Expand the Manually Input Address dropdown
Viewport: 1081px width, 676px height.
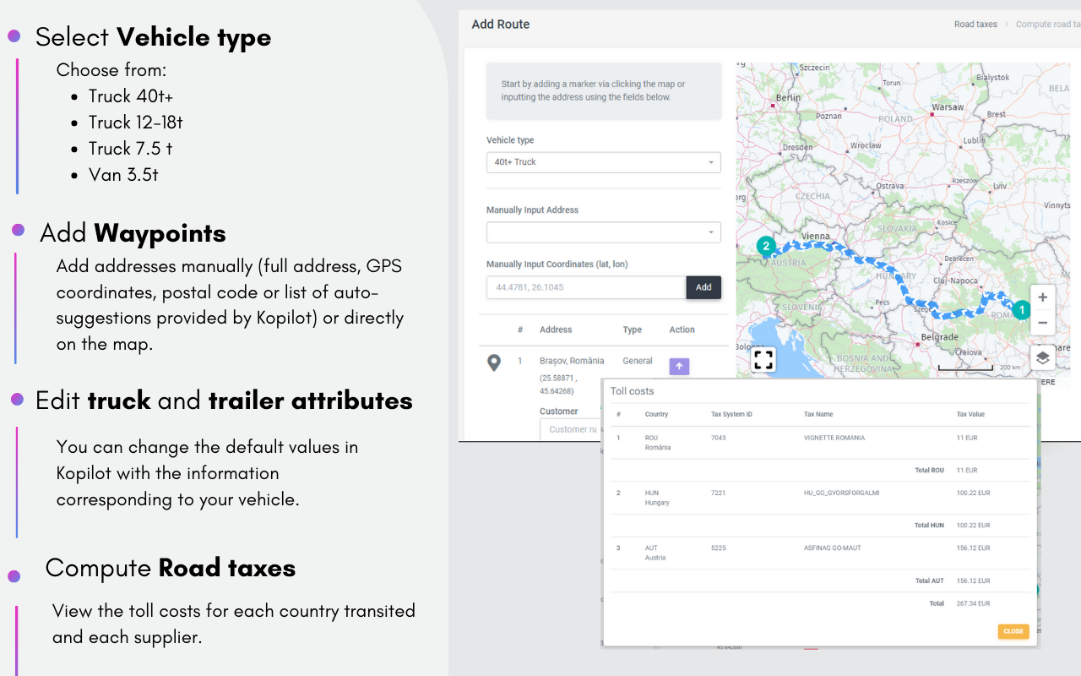pos(603,232)
